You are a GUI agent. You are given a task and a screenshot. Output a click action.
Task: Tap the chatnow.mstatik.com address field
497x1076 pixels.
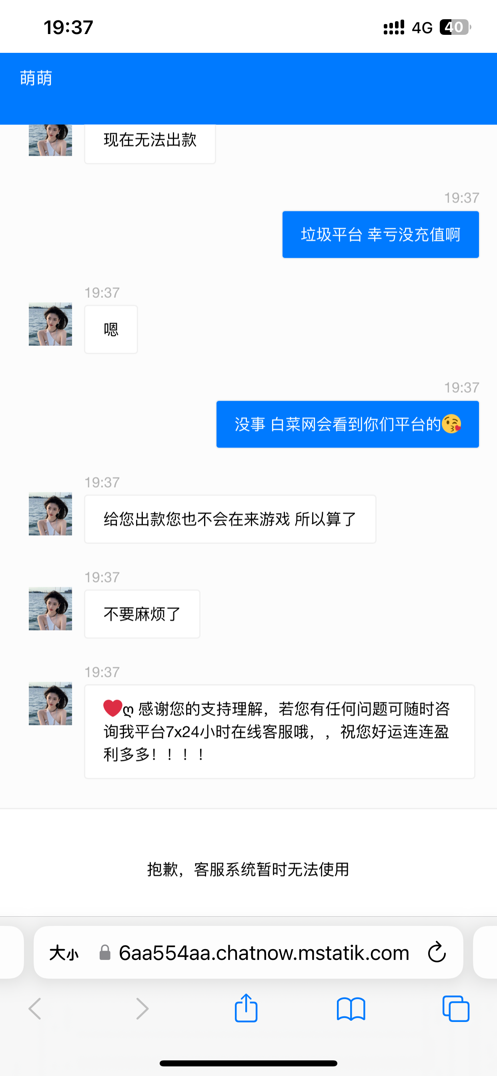[x=264, y=953]
